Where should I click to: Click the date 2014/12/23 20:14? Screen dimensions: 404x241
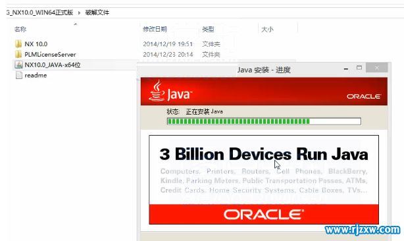168,55
